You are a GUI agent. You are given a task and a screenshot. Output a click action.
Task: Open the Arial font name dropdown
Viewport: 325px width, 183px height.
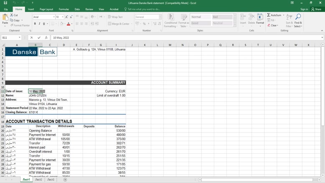click(54, 17)
